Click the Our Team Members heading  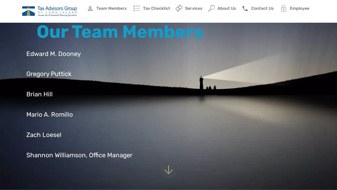120,32
